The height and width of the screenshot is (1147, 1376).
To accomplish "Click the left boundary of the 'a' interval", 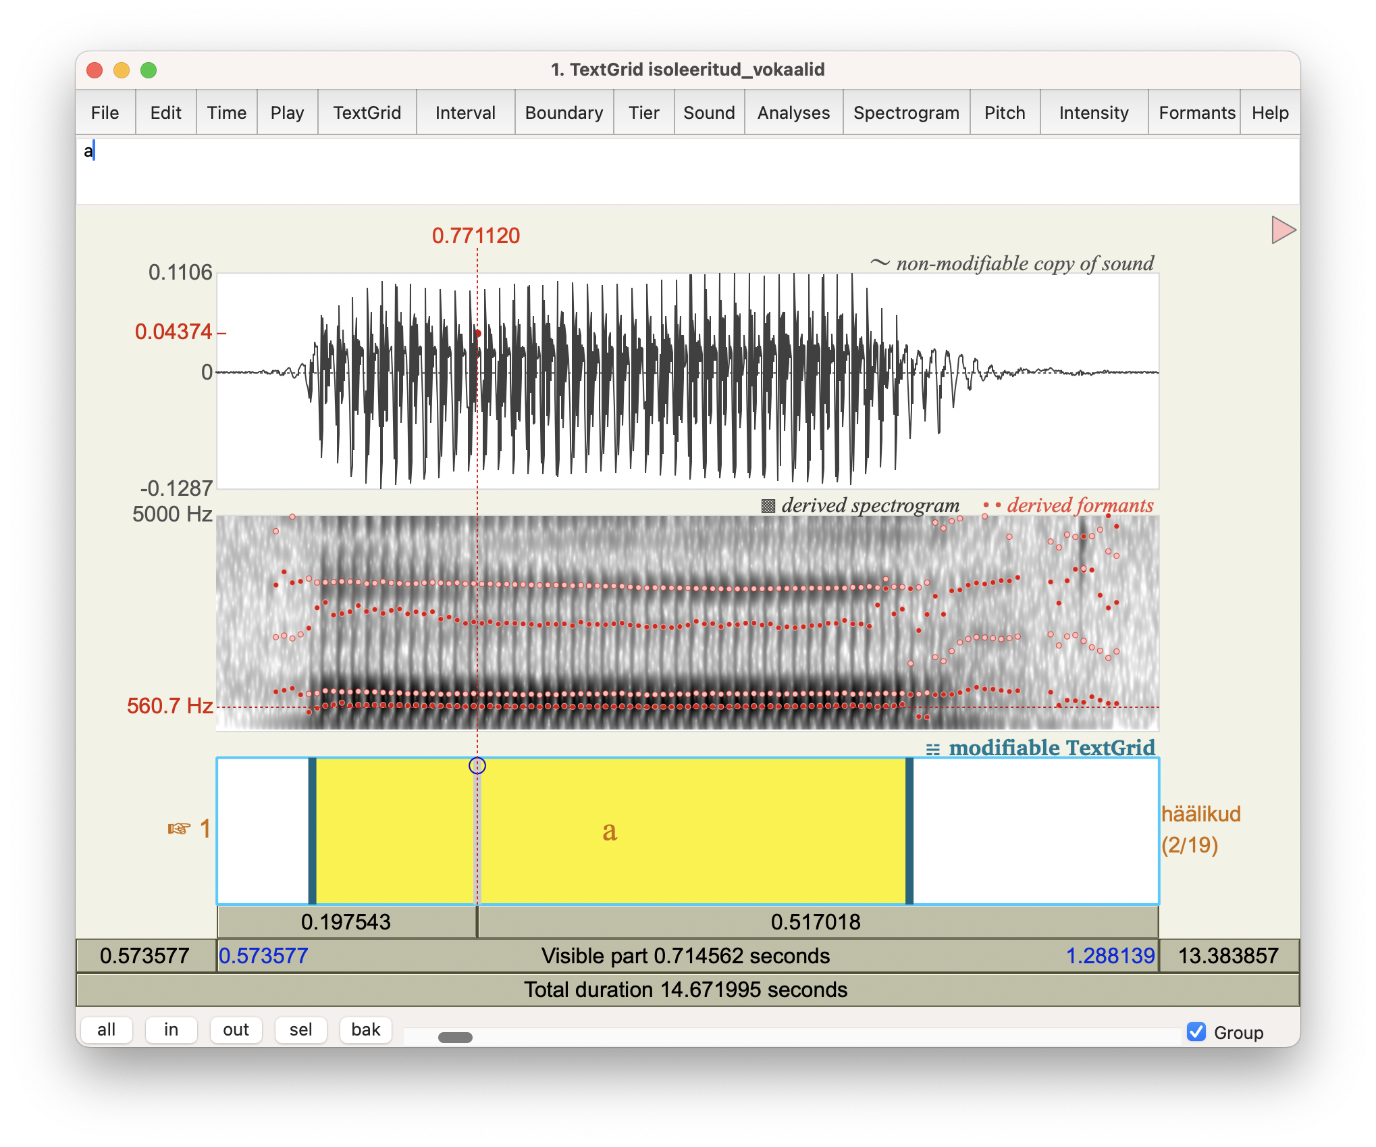I will click(312, 831).
